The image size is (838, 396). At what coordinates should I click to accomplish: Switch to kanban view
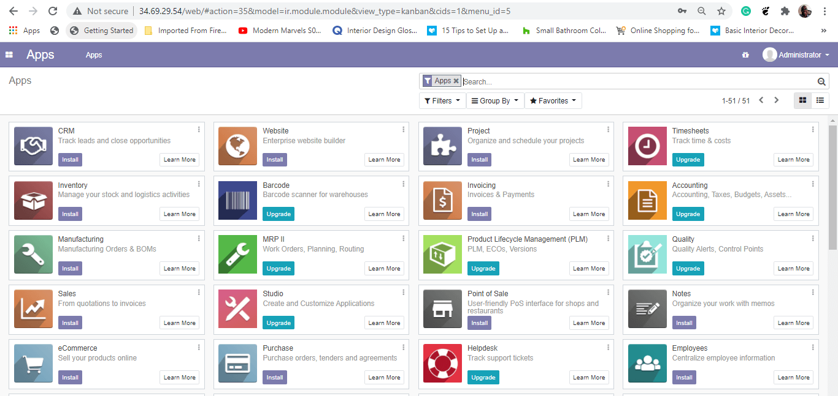tap(802, 100)
